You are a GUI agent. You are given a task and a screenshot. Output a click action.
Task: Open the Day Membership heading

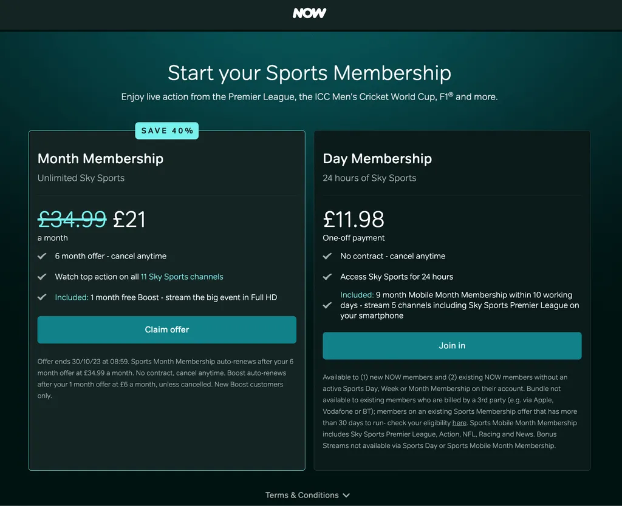click(377, 159)
